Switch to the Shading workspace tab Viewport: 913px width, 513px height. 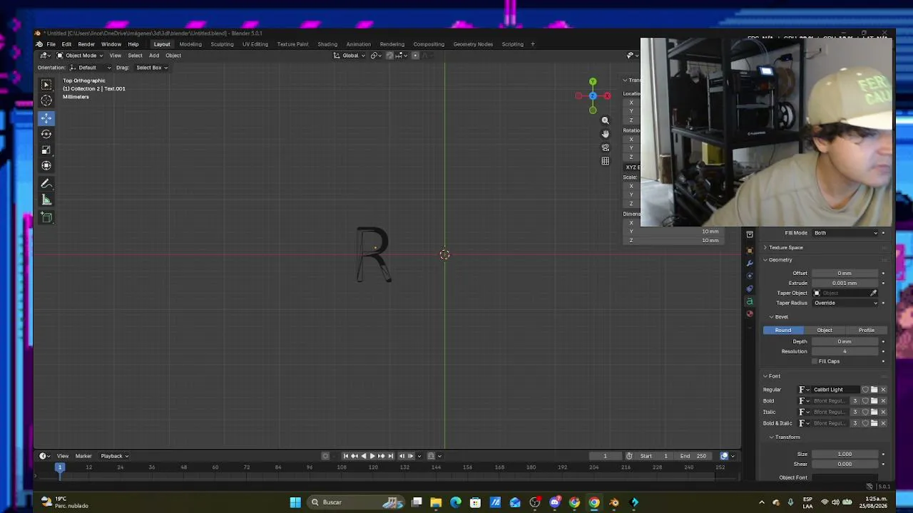(327, 44)
